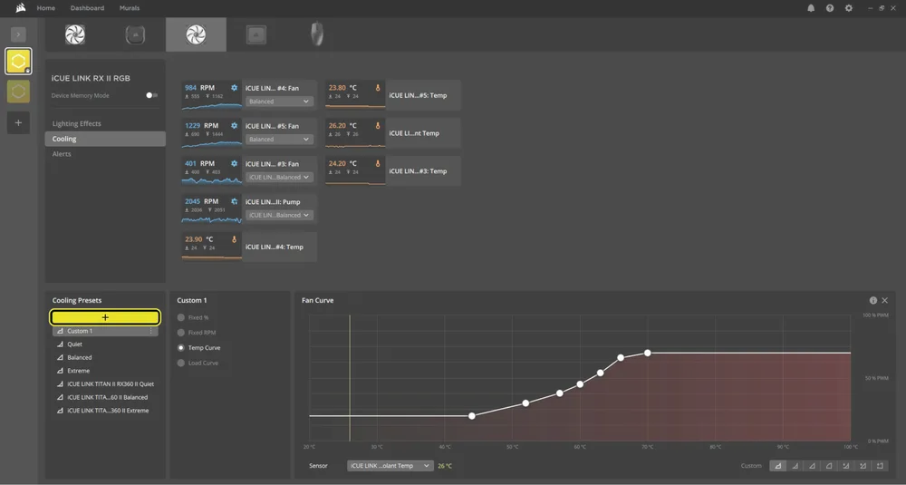Click gear icon for the 401 RPM fan
Viewport: 906px width, 485px height.
(234, 163)
